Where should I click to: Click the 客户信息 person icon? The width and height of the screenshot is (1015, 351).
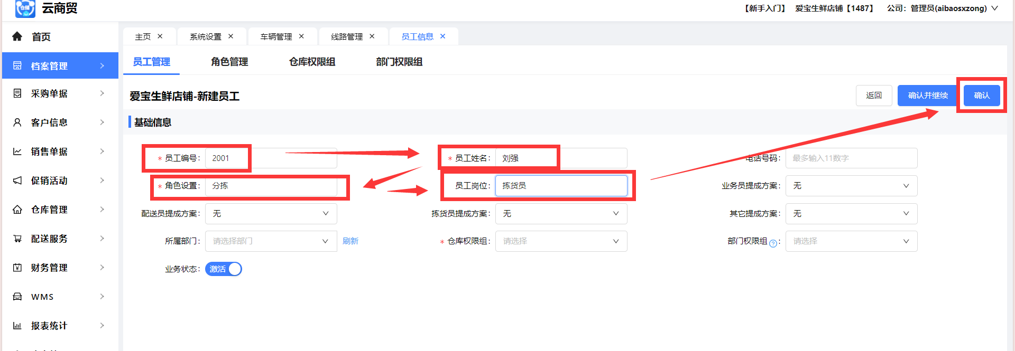(x=17, y=122)
